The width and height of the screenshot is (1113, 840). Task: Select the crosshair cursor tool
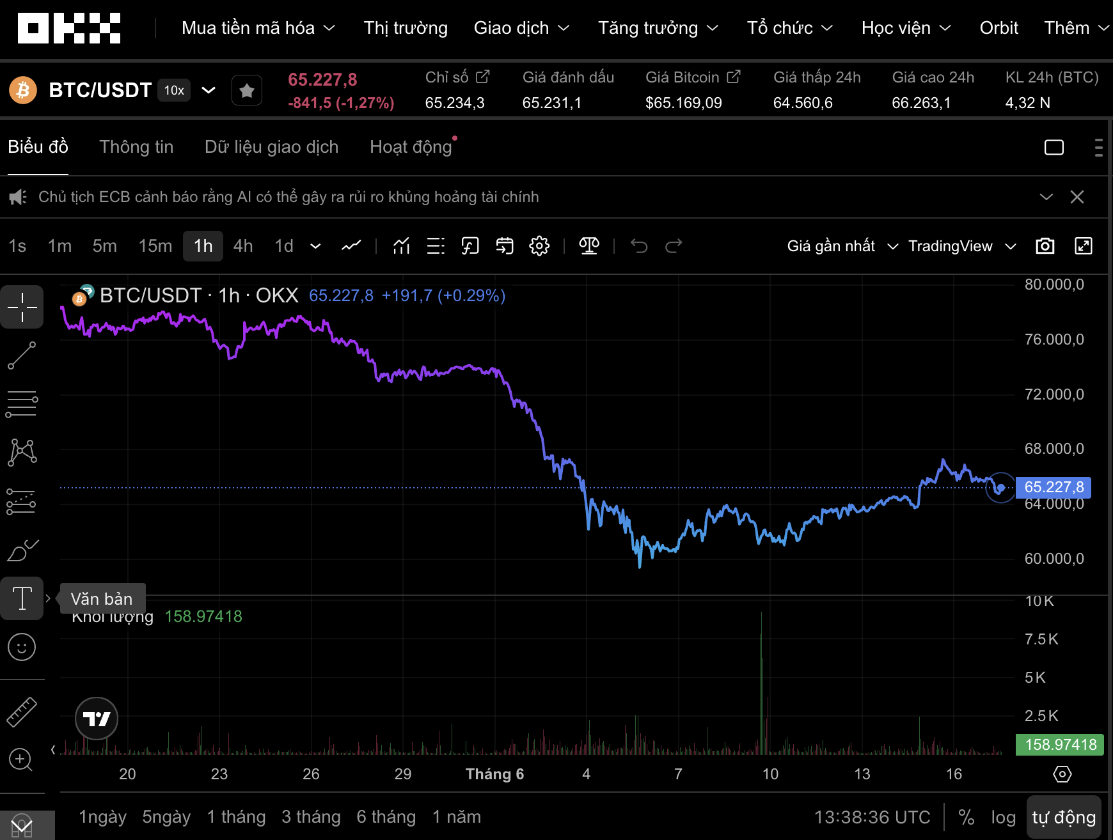22,307
